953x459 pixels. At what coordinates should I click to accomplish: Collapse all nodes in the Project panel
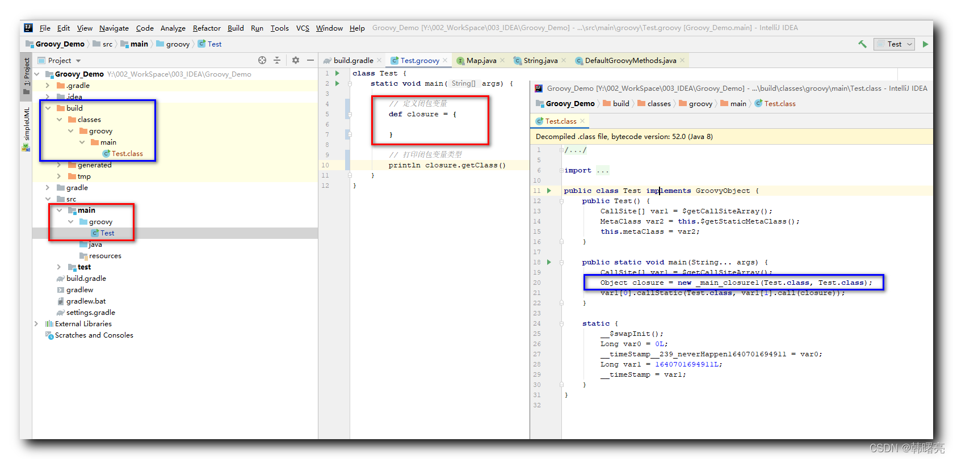click(277, 60)
